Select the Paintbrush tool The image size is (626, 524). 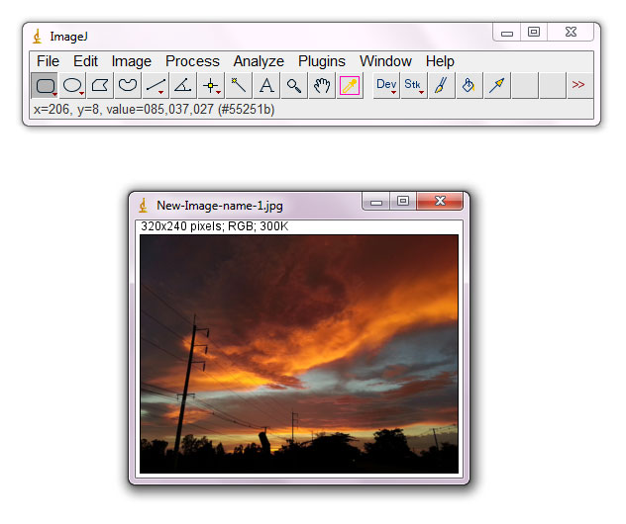(442, 85)
